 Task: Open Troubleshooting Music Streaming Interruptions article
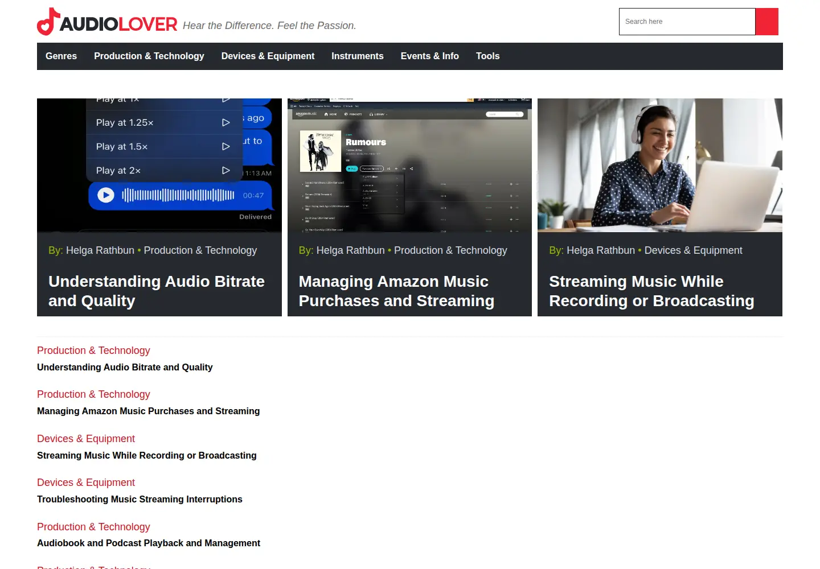point(140,500)
